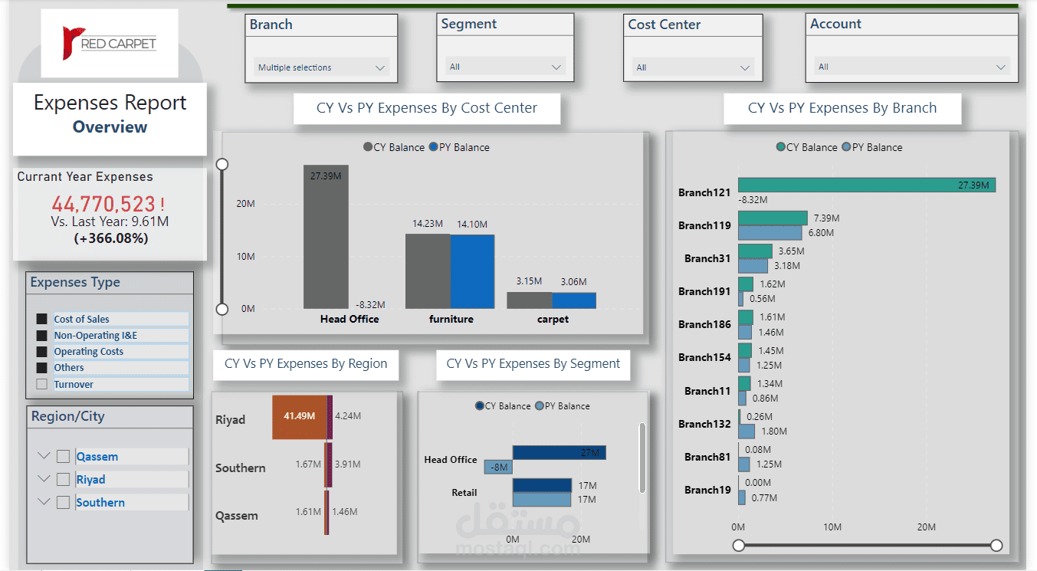This screenshot has width=1037, height=571.
Task: Click the Branch191 axis label
Action: (x=704, y=291)
